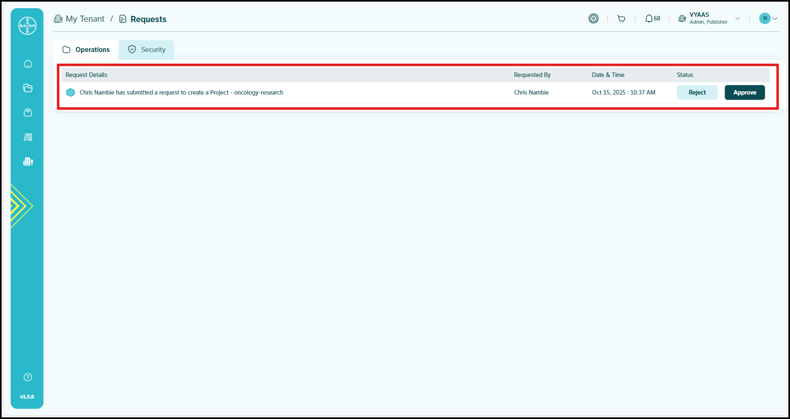This screenshot has height=419, width=790.
Task: Reject the oncology-research project request
Action: coord(697,92)
